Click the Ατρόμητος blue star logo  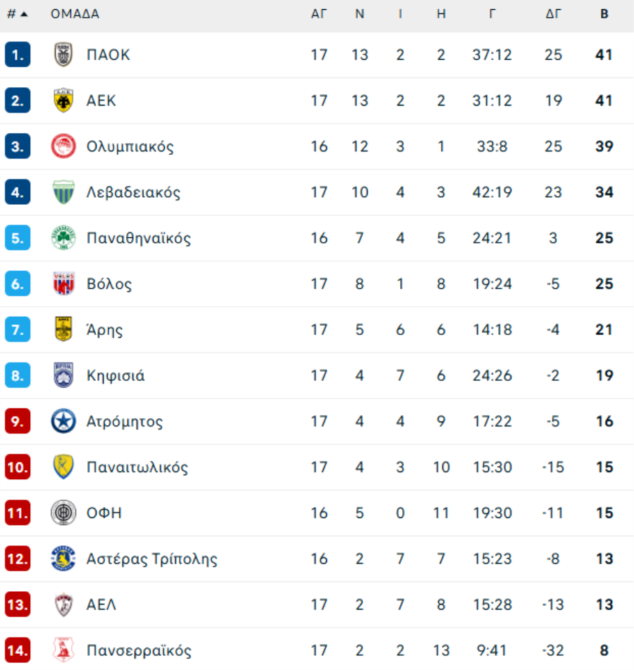click(x=63, y=422)
